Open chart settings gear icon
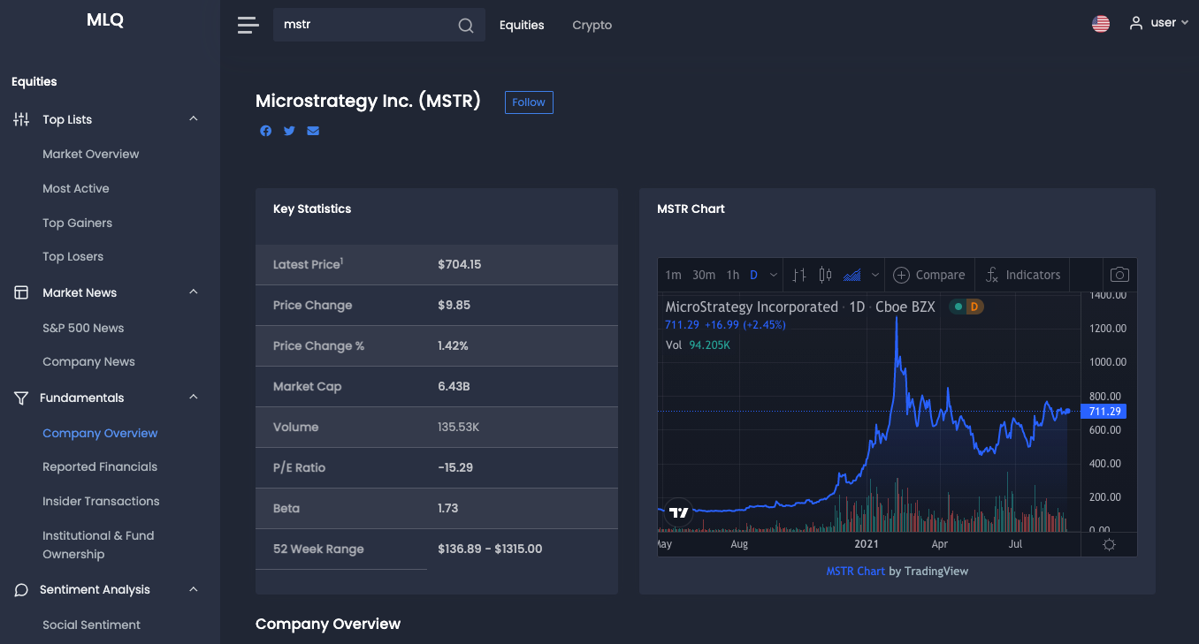Image resolution: width=1199 pixels, height=644 pixels. 1109,544
